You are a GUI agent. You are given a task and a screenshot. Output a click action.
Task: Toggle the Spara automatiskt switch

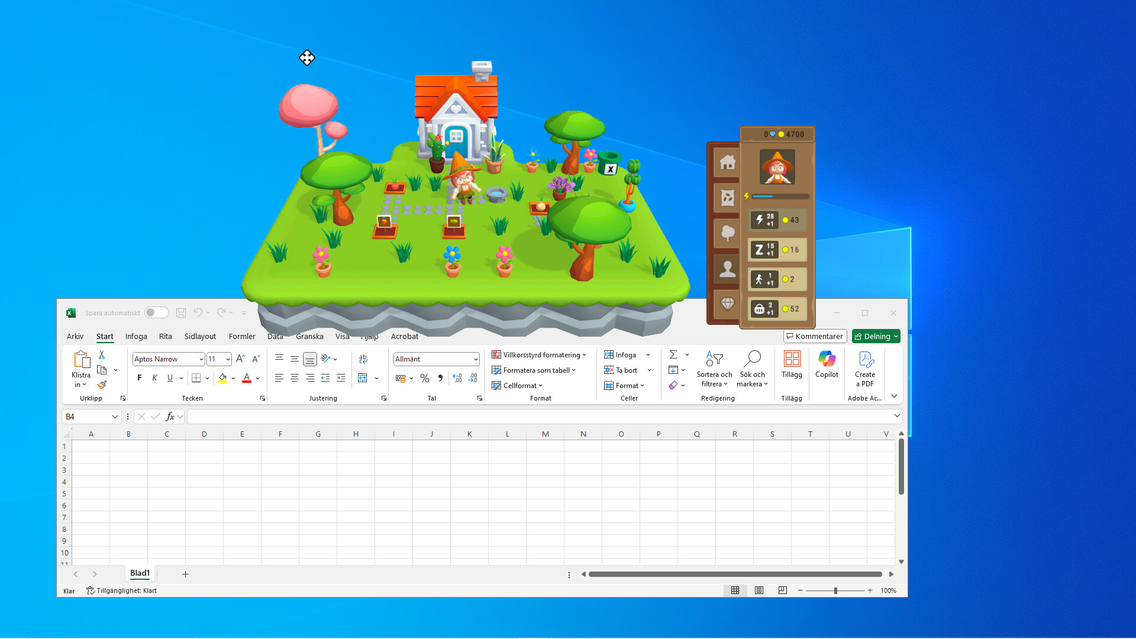[156, 312]
